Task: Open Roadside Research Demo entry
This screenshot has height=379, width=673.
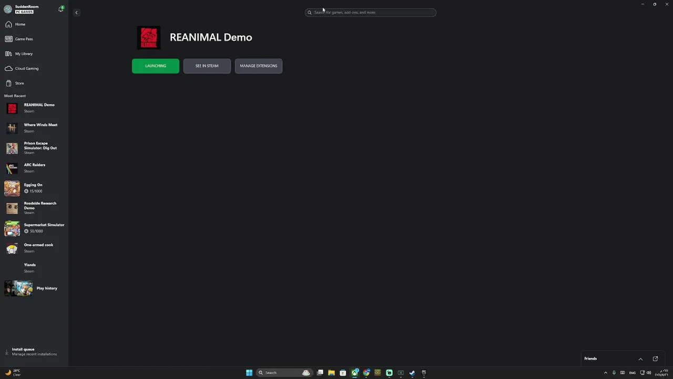Action: coord(34,208)
